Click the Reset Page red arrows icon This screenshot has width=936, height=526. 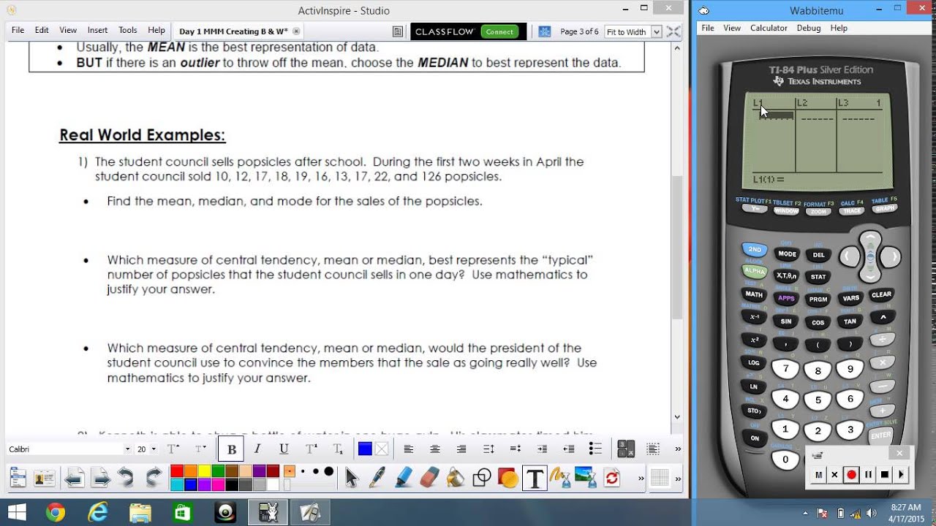click(612, 479)
